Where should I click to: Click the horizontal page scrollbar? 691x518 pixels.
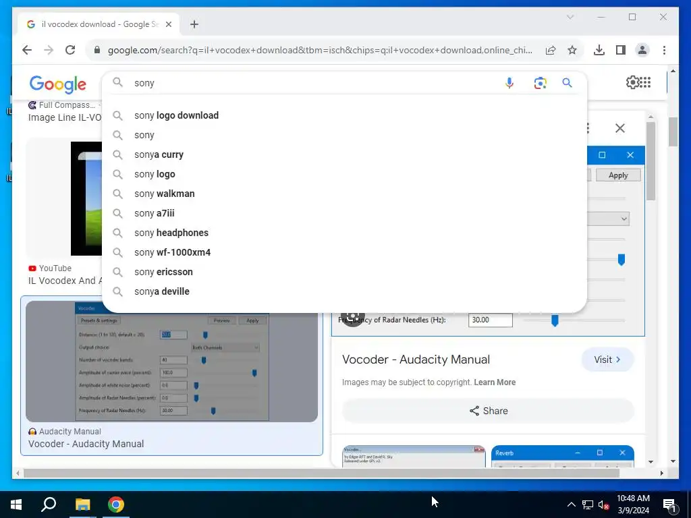click(x=321, y=473)
